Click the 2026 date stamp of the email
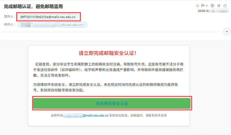This screenshot has width=231, height=135. tap(204, 11)
